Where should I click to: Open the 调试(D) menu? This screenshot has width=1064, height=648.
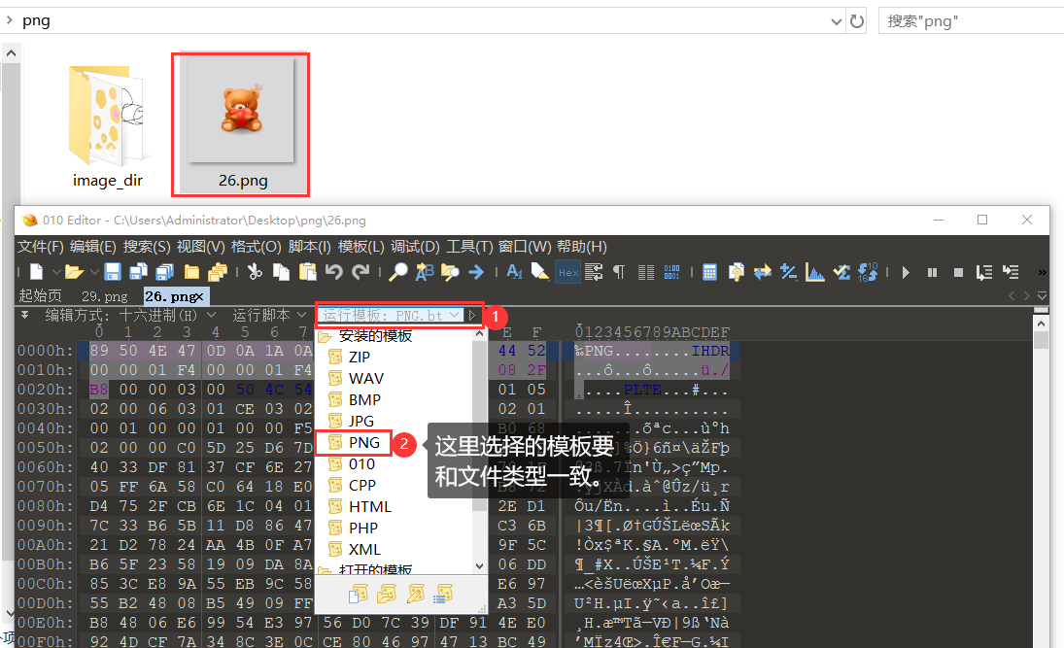click(415, 247)
